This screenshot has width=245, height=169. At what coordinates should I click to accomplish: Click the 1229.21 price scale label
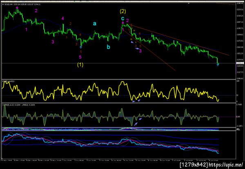240,9
